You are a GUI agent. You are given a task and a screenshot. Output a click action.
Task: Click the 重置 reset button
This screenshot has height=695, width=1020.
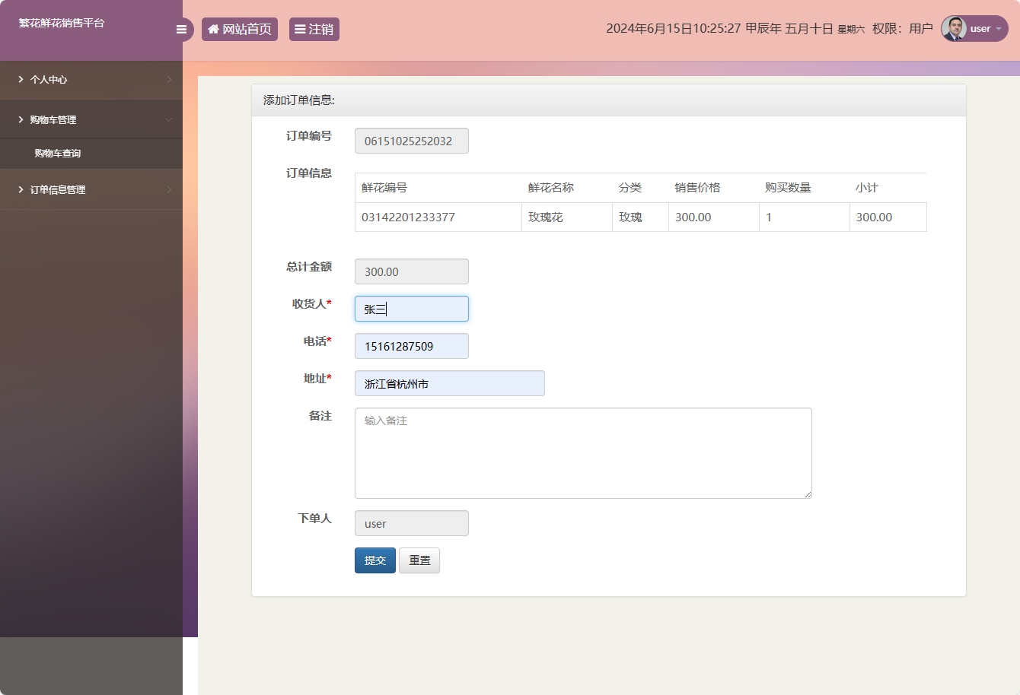point(419,560)
